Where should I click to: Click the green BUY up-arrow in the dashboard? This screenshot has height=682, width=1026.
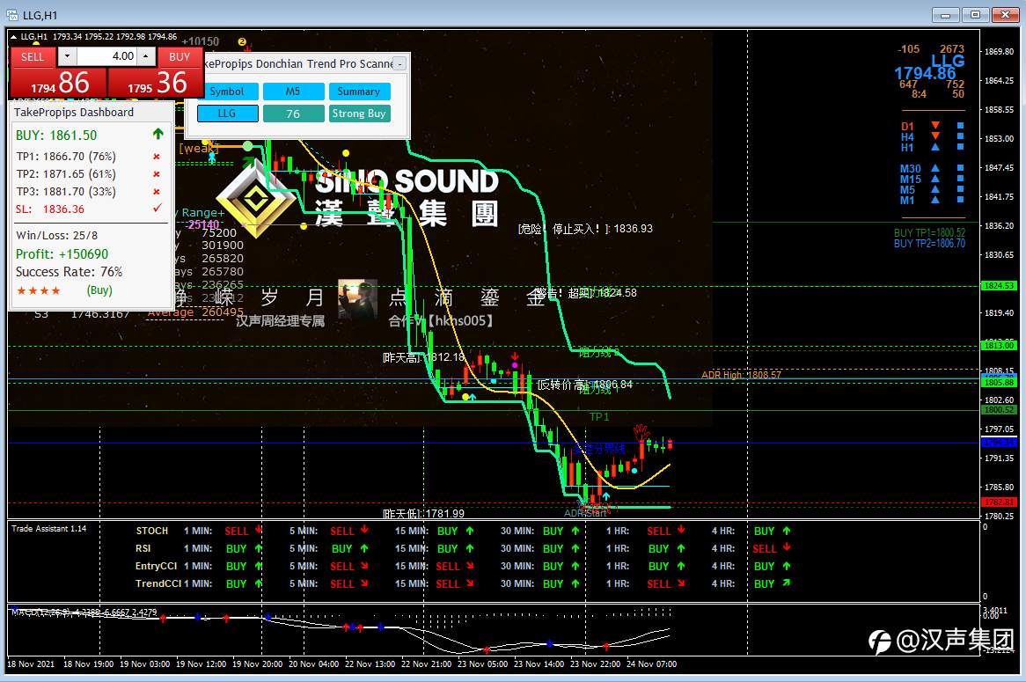coord(158,134)
